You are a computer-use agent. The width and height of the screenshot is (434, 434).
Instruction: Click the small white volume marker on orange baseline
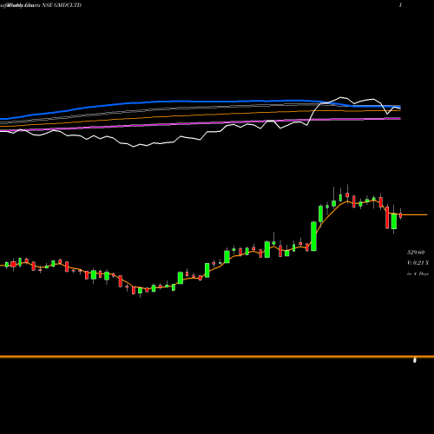pyautogui.click(x=415, y=360)
